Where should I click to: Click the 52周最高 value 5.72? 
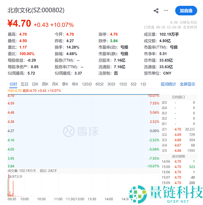point(31,73)
